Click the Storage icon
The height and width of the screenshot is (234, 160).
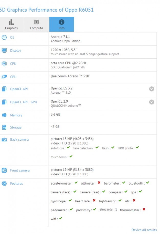[4, 127]
